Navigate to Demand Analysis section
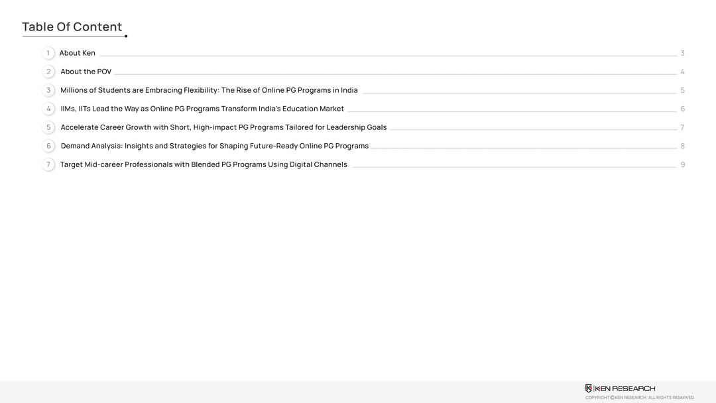This screenshot has width=716, height=403. (x=214, y=146)
